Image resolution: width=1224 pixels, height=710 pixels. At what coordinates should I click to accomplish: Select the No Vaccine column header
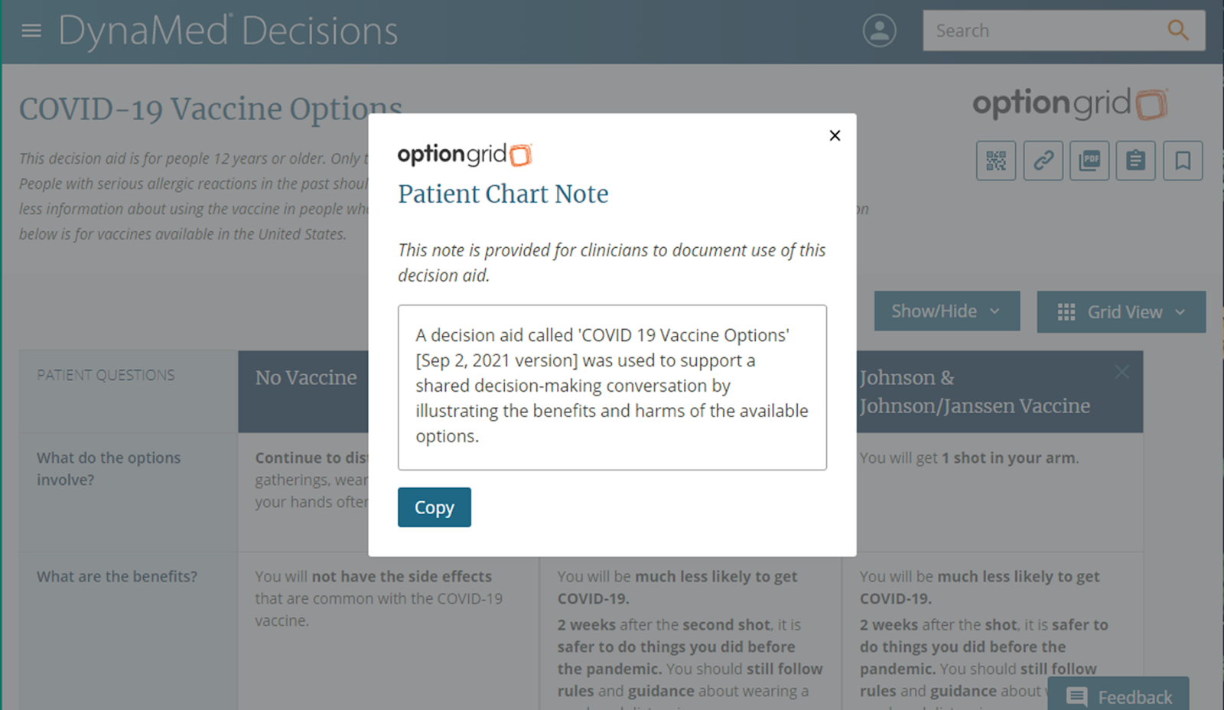click(306, 378)
